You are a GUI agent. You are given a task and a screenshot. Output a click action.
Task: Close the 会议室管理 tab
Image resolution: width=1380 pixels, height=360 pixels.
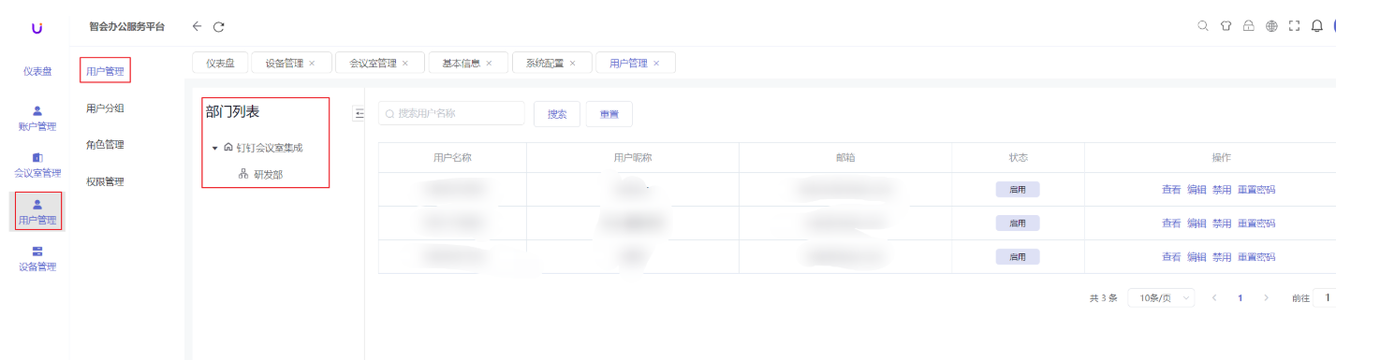[405, 64]
